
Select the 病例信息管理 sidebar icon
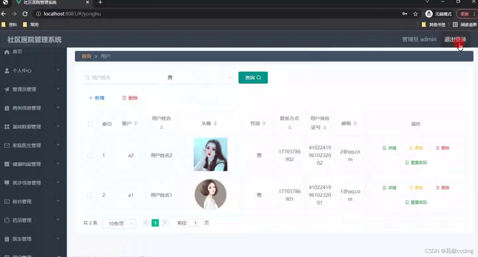7,108
